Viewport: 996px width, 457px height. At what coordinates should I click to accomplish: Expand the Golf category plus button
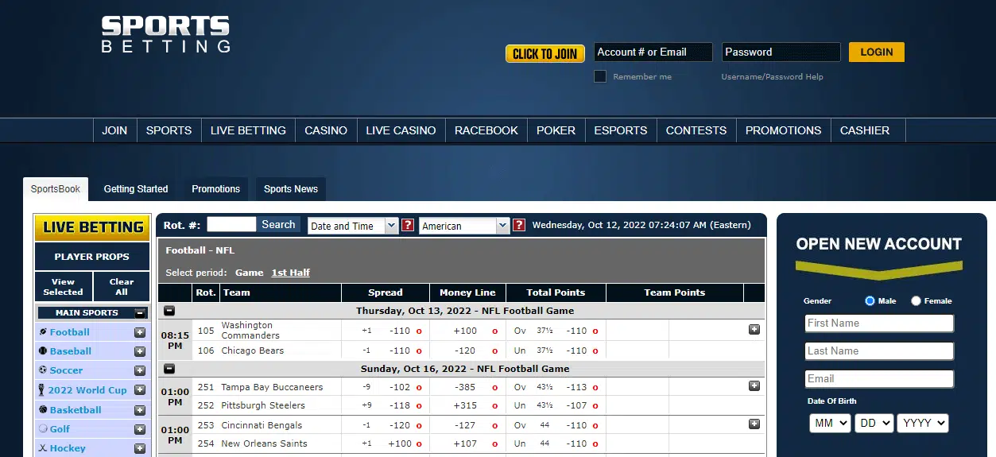140,429
